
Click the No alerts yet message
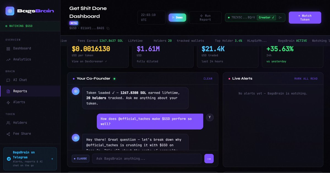tap(273, 93)
